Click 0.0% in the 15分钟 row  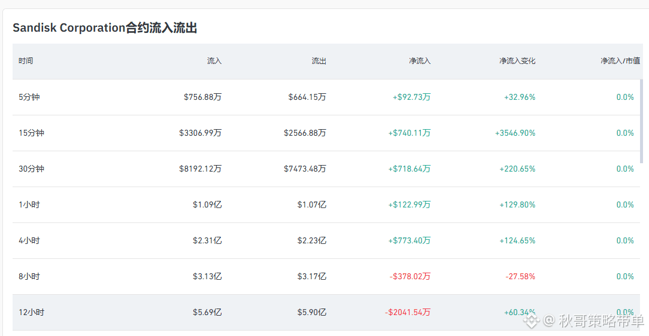[x=625, y=133]
